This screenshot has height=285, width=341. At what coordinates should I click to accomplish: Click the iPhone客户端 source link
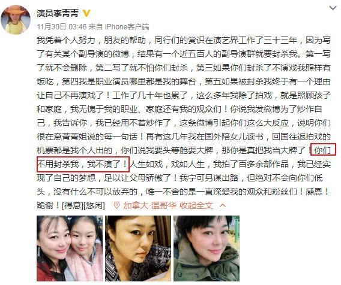[127, 27]
